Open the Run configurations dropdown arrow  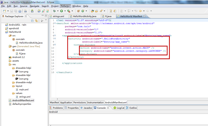pyautogui.click(x=65, y=11)
